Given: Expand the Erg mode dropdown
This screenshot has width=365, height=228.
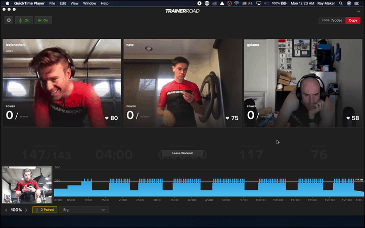Looking at the screenshot, I should (x=84, y=210).
